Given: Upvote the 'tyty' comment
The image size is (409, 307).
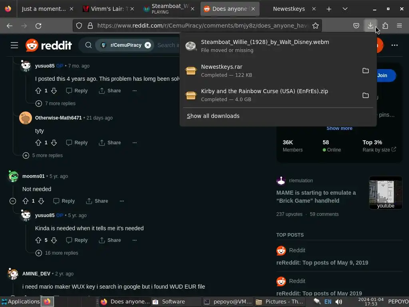Looking at the screenshot, I should 38,143.
